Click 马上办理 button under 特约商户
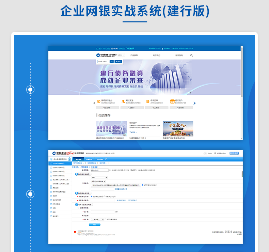The image size is (269, 252). coord(181,108)
